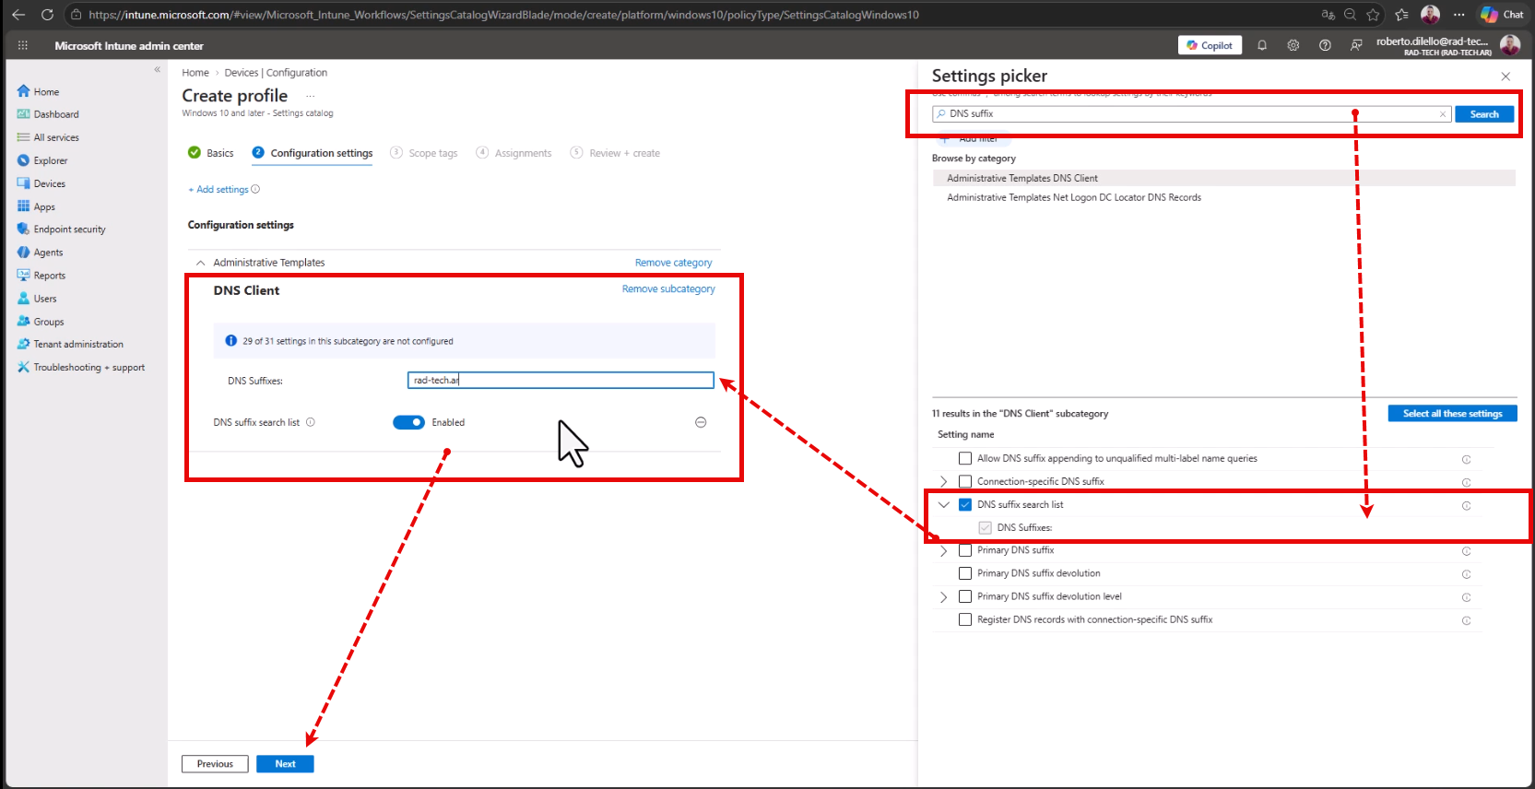This screenshot has height=789, width=1535.
Task: Check the Connection-specific DNS suffix box
Action: tap(965, 481)
